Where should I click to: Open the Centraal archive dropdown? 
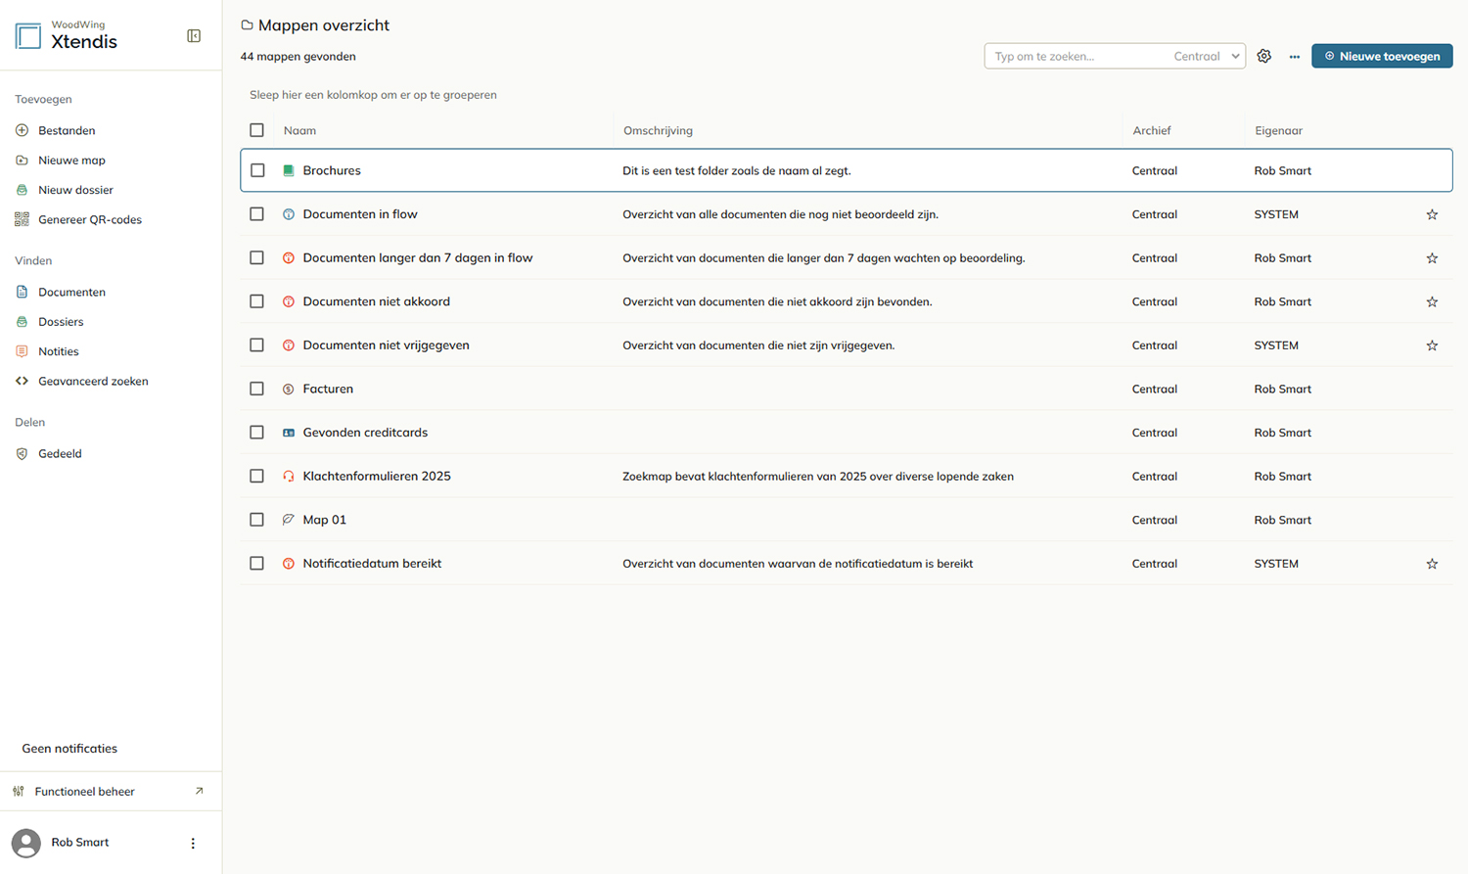click(x=1207, y=56)
